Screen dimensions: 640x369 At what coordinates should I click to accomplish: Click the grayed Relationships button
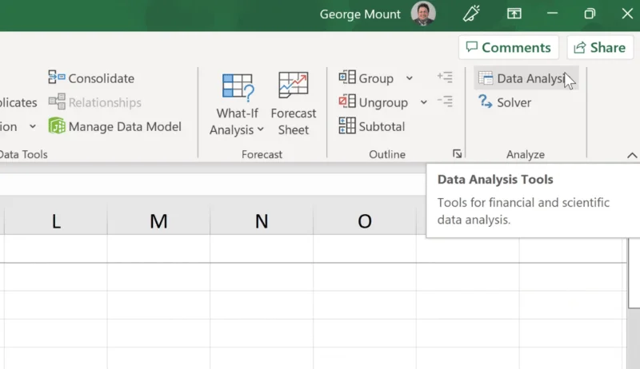pos(94,101)
